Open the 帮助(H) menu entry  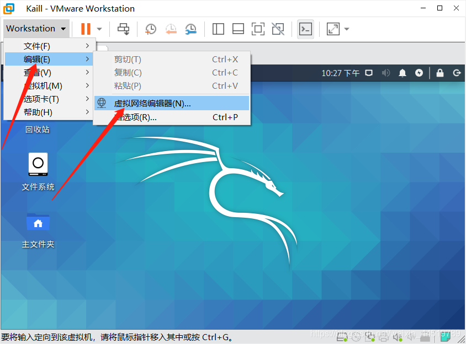click(49, 112)
